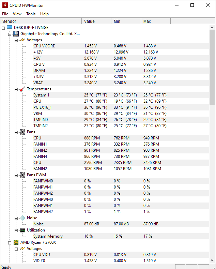Select the FANPWM2 row showing 1 %
Screen dimensions: 216x269
(121, 212)
